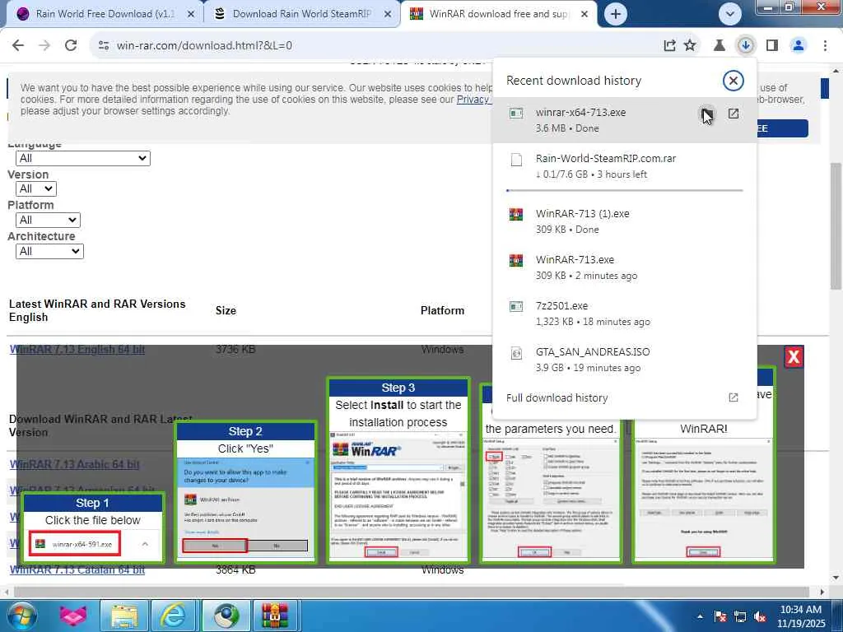
Task: Open the profile avatar icon
Action: pos(799,46)
